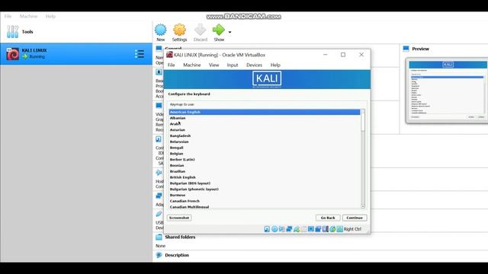Click the System section icon in Manager
Screen dimensions: 488x274
coord(159,72)
